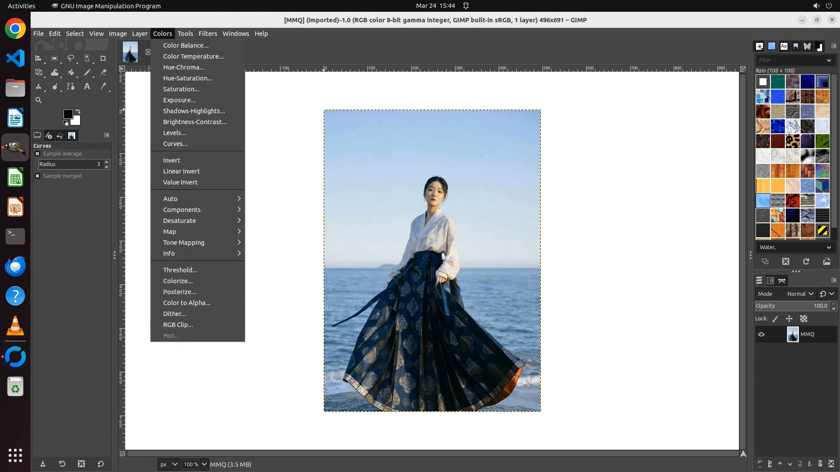Toggle the Sample merged checkbox

point(38,176)
